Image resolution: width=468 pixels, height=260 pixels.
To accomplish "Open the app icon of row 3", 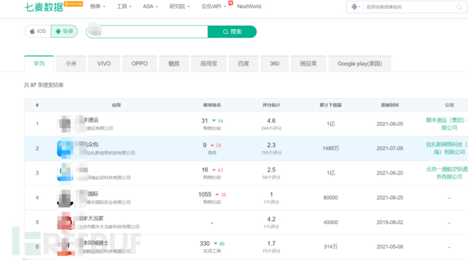I will pyautogui.click(x=65, y=173).
